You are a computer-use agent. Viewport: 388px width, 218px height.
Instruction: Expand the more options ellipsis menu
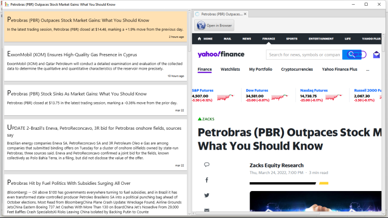click(368, 70)
